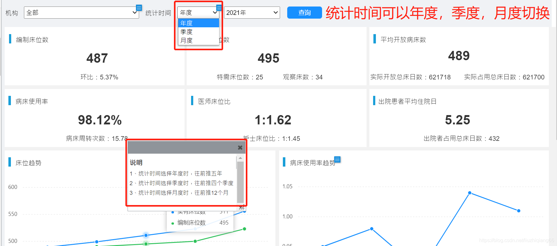
Task: Click the 床位趋势 chart title
Action: pos(28,163)
